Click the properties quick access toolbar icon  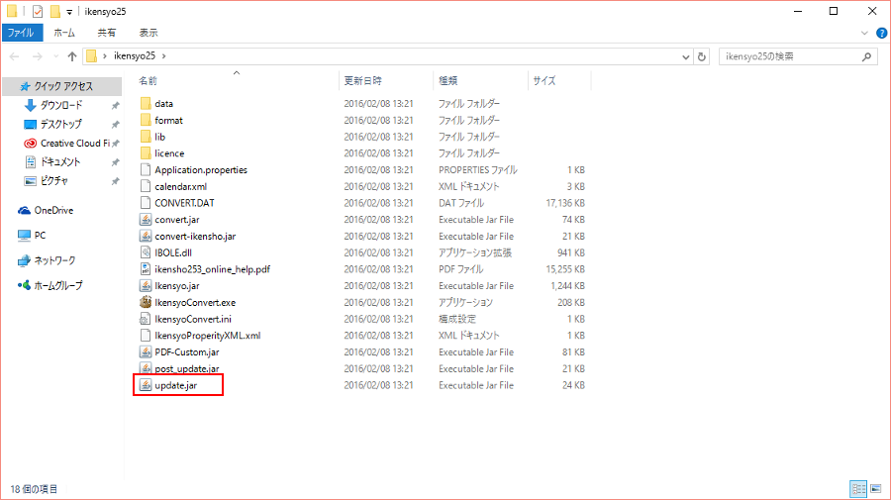pos(38,11)
